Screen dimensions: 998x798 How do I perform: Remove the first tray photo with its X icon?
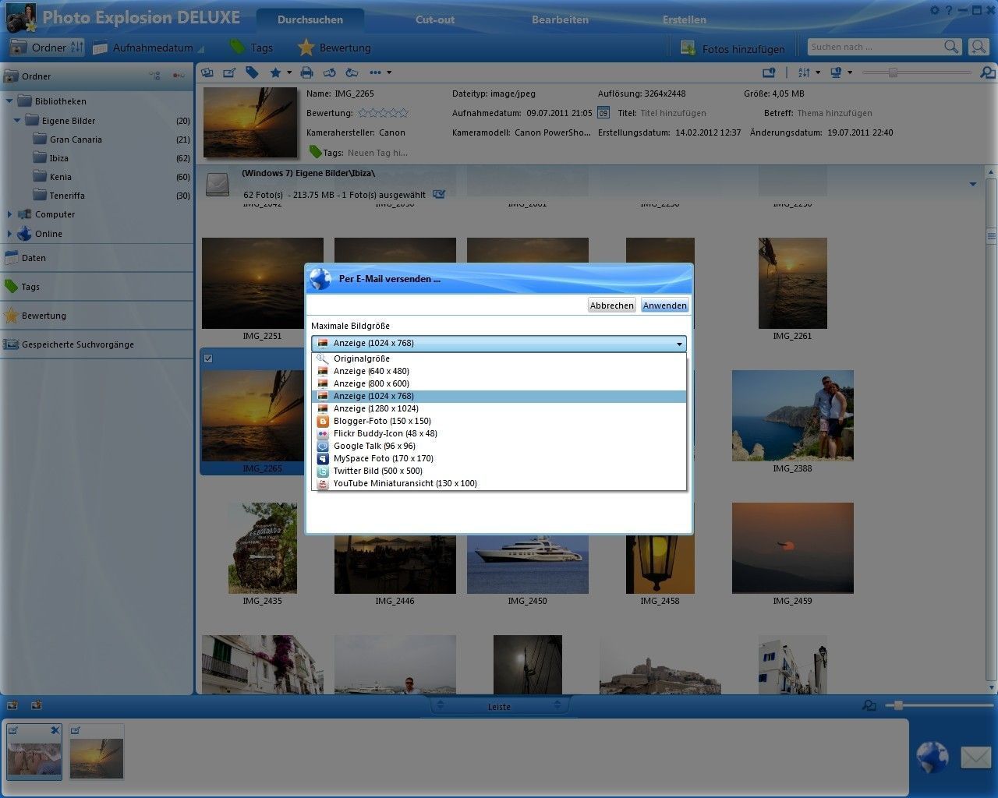[55, 730]
